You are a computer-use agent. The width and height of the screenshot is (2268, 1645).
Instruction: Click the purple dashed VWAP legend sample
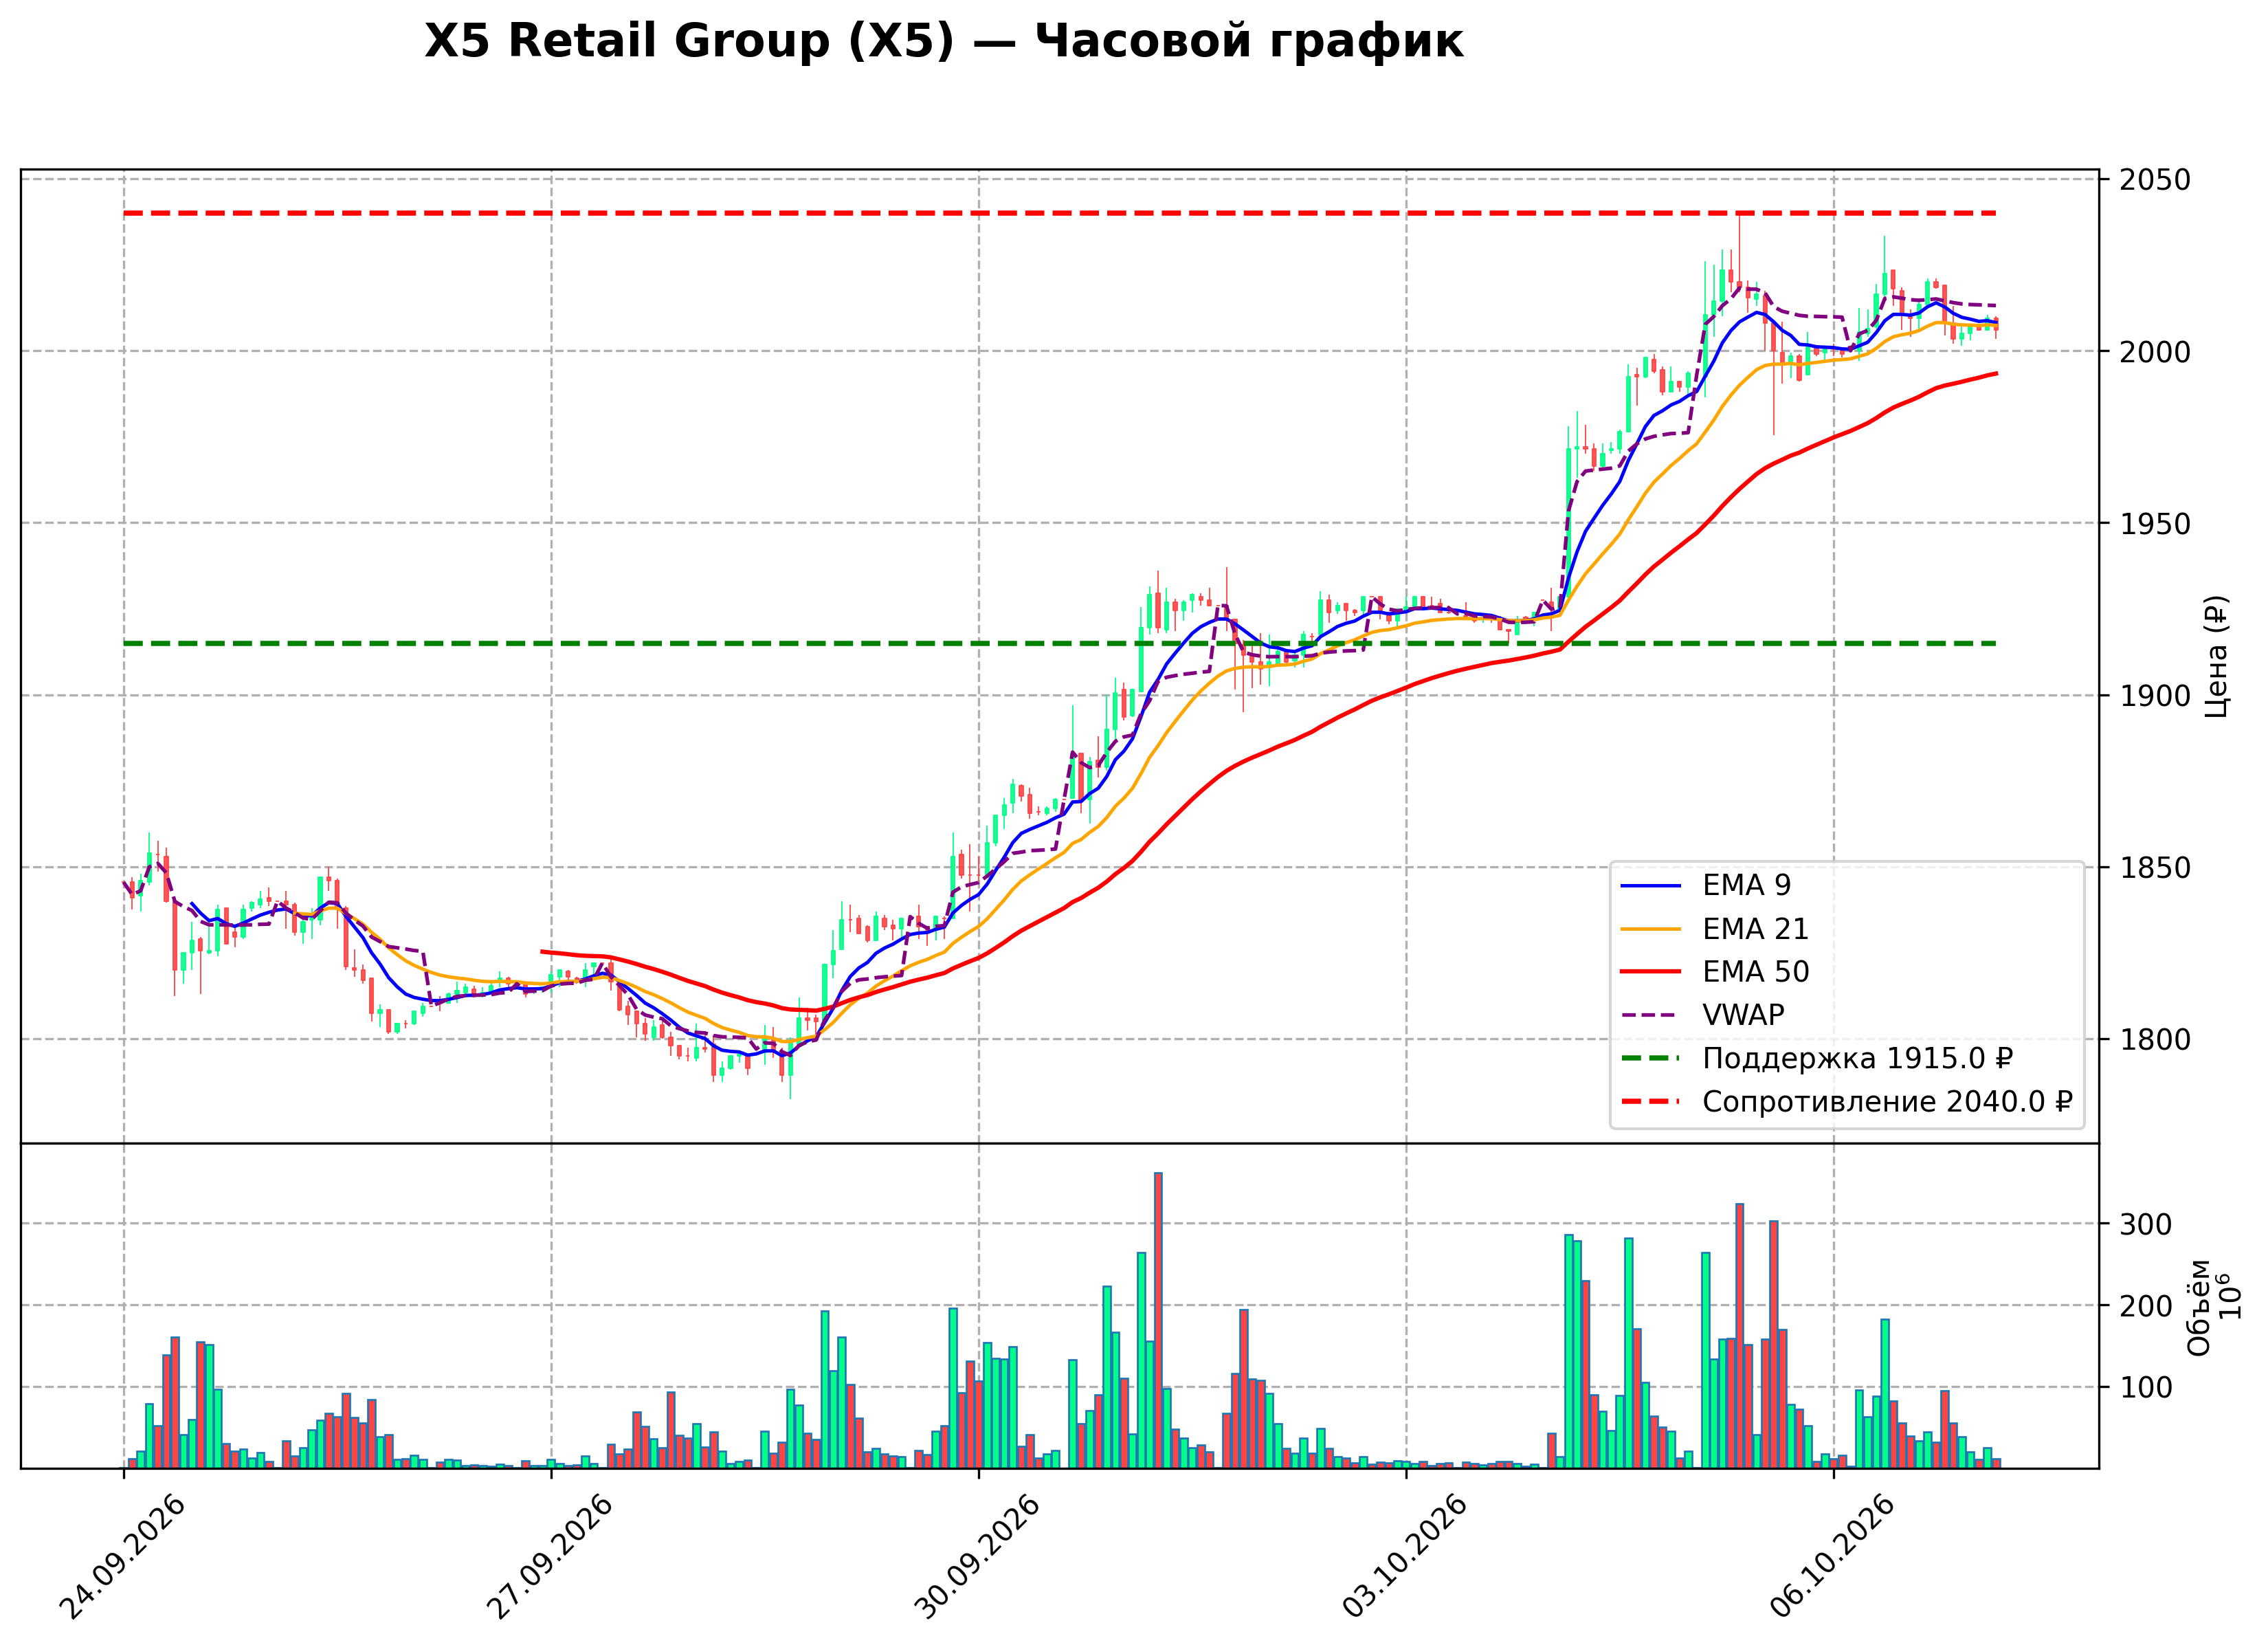tap(1650, 1015)
